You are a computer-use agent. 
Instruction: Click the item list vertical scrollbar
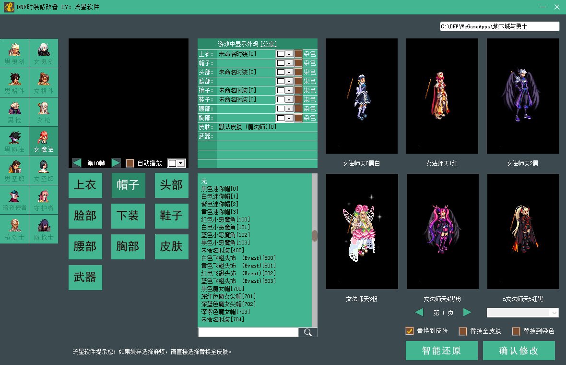pos(314,250)
